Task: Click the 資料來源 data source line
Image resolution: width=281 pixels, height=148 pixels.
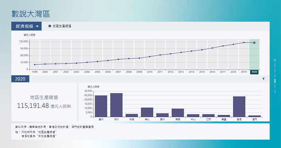Action: (55, 127)
